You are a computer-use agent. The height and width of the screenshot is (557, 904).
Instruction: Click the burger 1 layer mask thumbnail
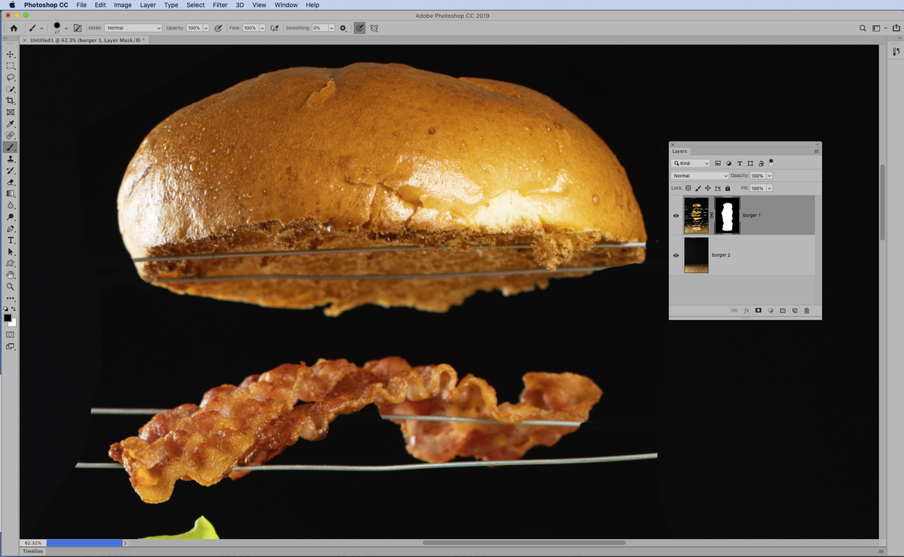point(727,215)
